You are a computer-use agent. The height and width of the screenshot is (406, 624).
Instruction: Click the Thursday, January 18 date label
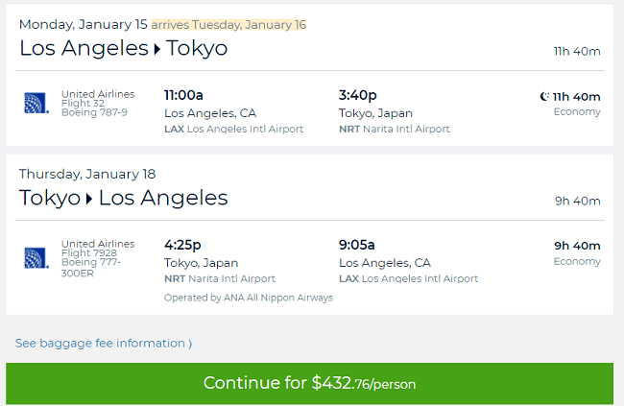tap(87, 174)
